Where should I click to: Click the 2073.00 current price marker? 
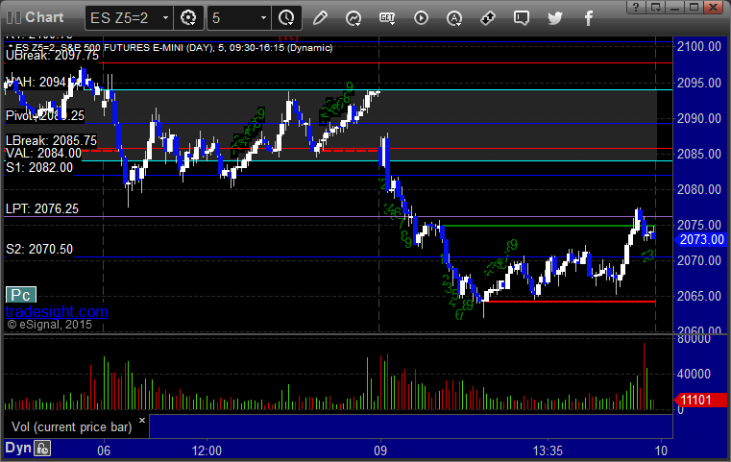click(x=700, y=239)
